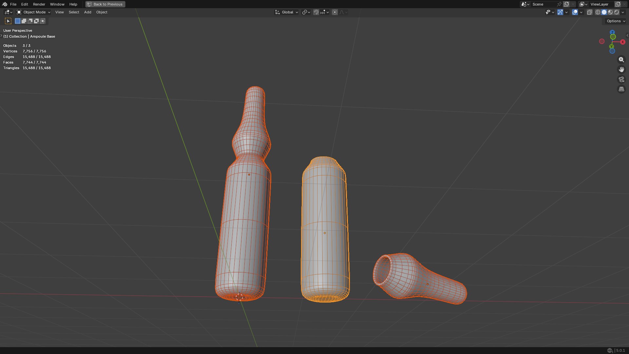
Task: Switch to solid viewport shading
Action: click(604, 12)
